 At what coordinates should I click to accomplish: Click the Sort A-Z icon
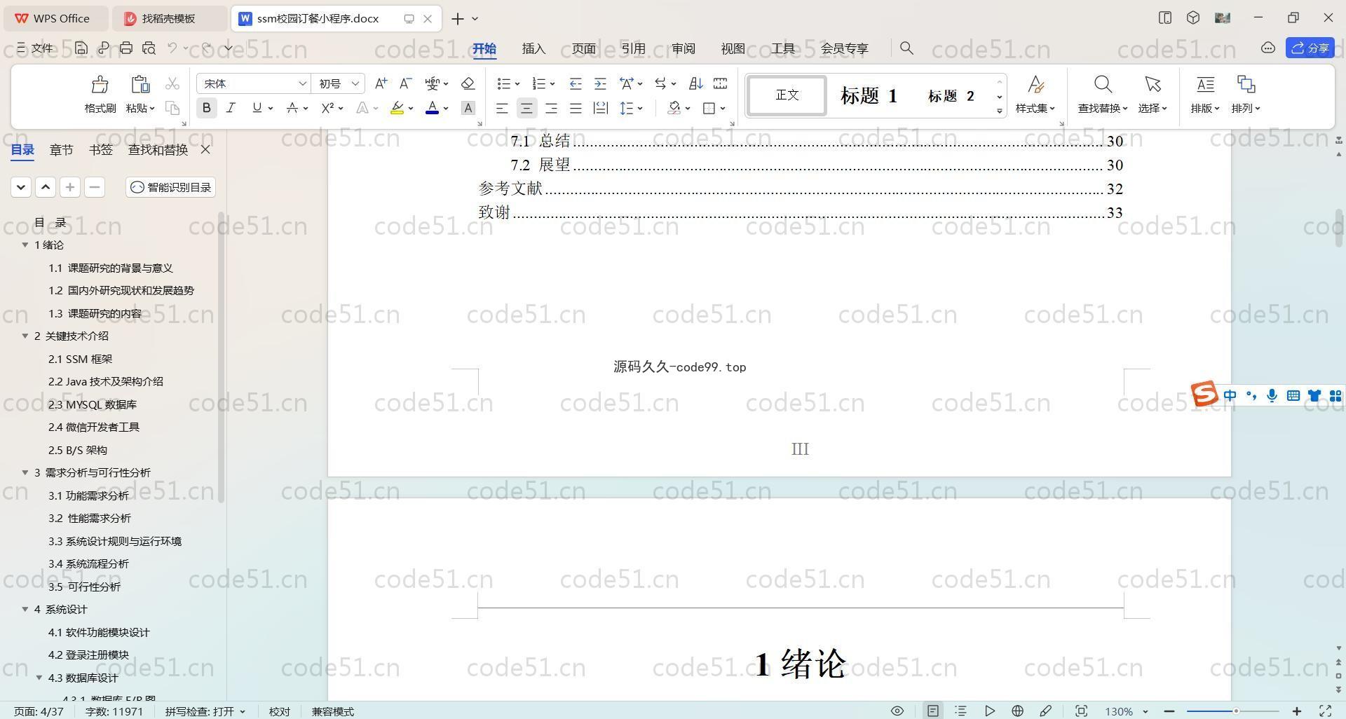[x=695, y=83]
